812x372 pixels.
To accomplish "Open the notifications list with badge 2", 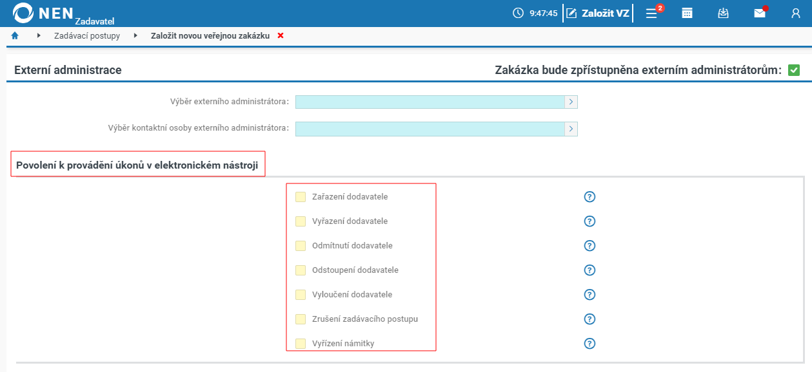I will coord(652,13).
